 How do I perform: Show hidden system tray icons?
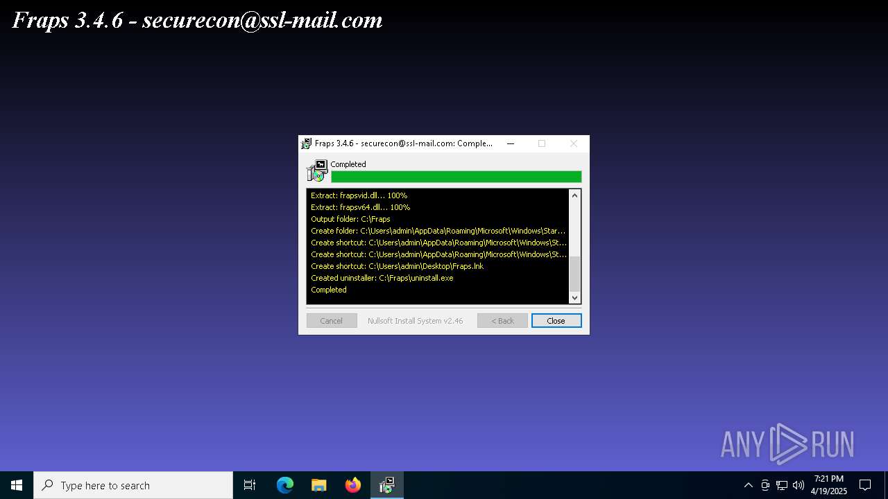coord(748,485)
